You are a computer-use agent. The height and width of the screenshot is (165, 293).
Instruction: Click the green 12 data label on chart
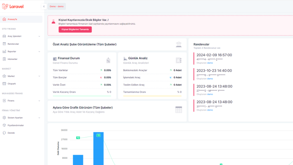(78, 138)
